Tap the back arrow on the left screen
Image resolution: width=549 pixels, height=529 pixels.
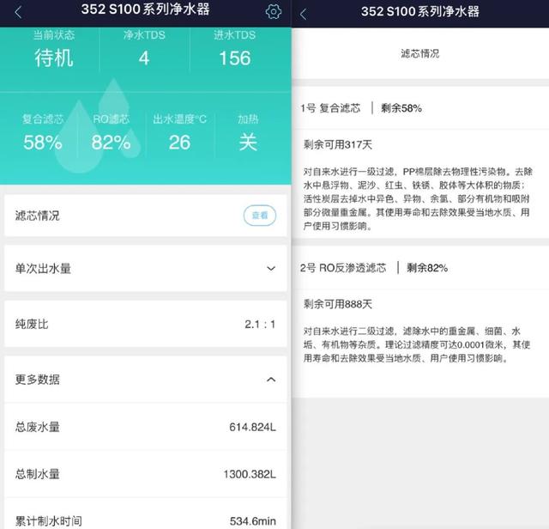click(18, 13)
